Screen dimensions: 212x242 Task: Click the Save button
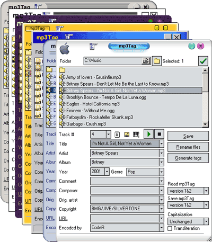188,136
